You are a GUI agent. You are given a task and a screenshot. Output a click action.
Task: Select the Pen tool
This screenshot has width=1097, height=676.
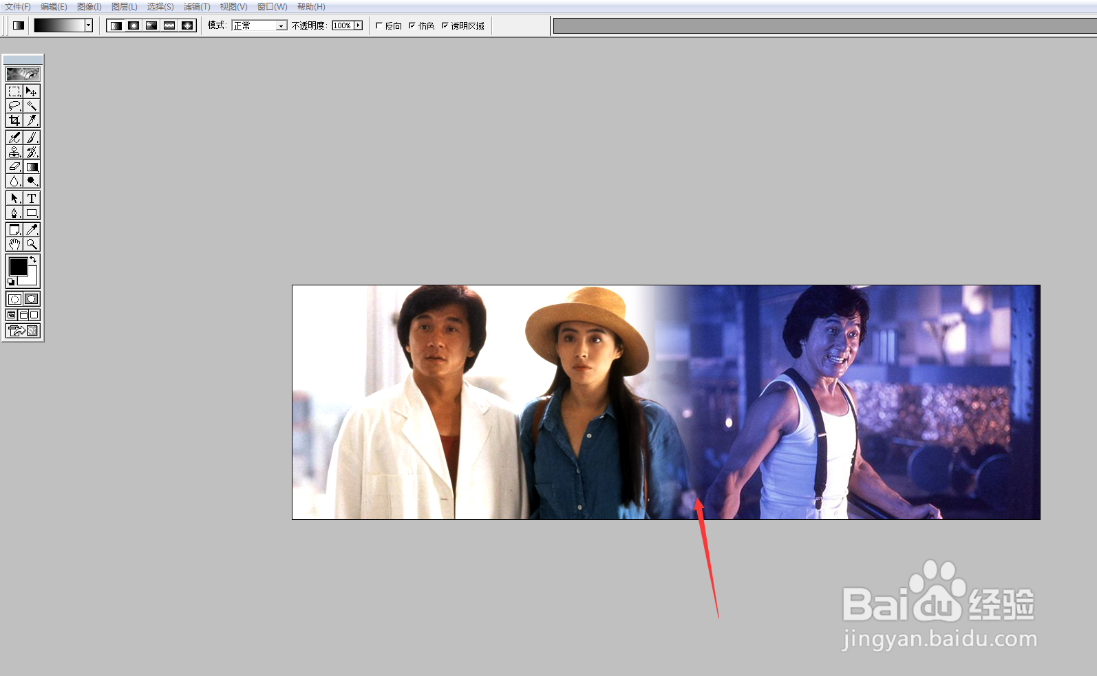click(14, 212)
